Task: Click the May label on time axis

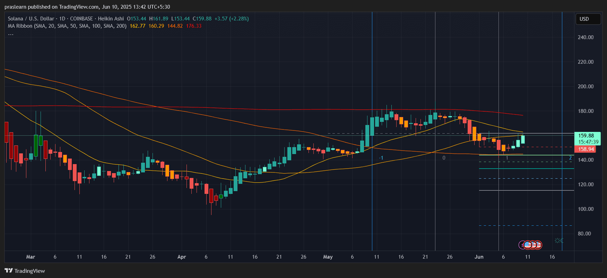Action: click(x=328, y=257)
